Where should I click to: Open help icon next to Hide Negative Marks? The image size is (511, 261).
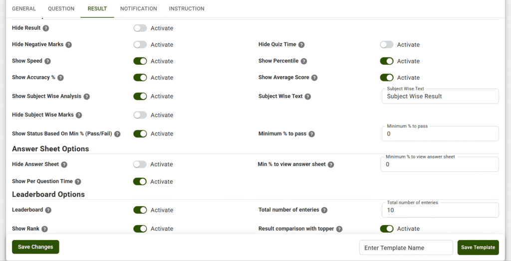tap(69, 45)
